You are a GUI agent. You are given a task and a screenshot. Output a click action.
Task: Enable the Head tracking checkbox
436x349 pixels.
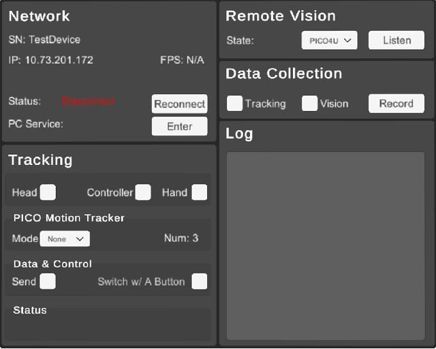48,192
